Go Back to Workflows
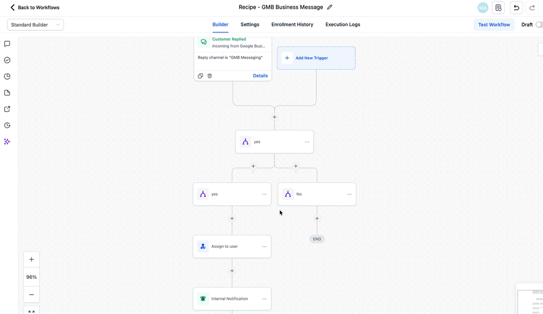The width and height of the screenshot is (543, 314). click(35, 7)
